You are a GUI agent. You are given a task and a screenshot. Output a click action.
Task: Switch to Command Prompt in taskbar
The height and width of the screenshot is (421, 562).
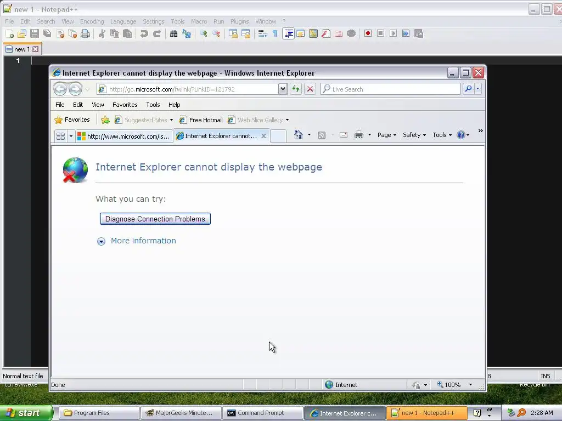point(263,413)
